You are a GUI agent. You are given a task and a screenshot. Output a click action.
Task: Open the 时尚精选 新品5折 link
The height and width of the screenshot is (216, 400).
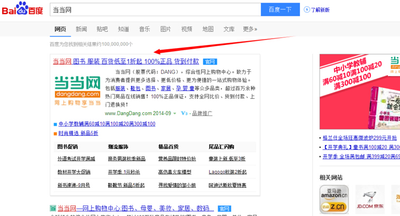[78, 133]
